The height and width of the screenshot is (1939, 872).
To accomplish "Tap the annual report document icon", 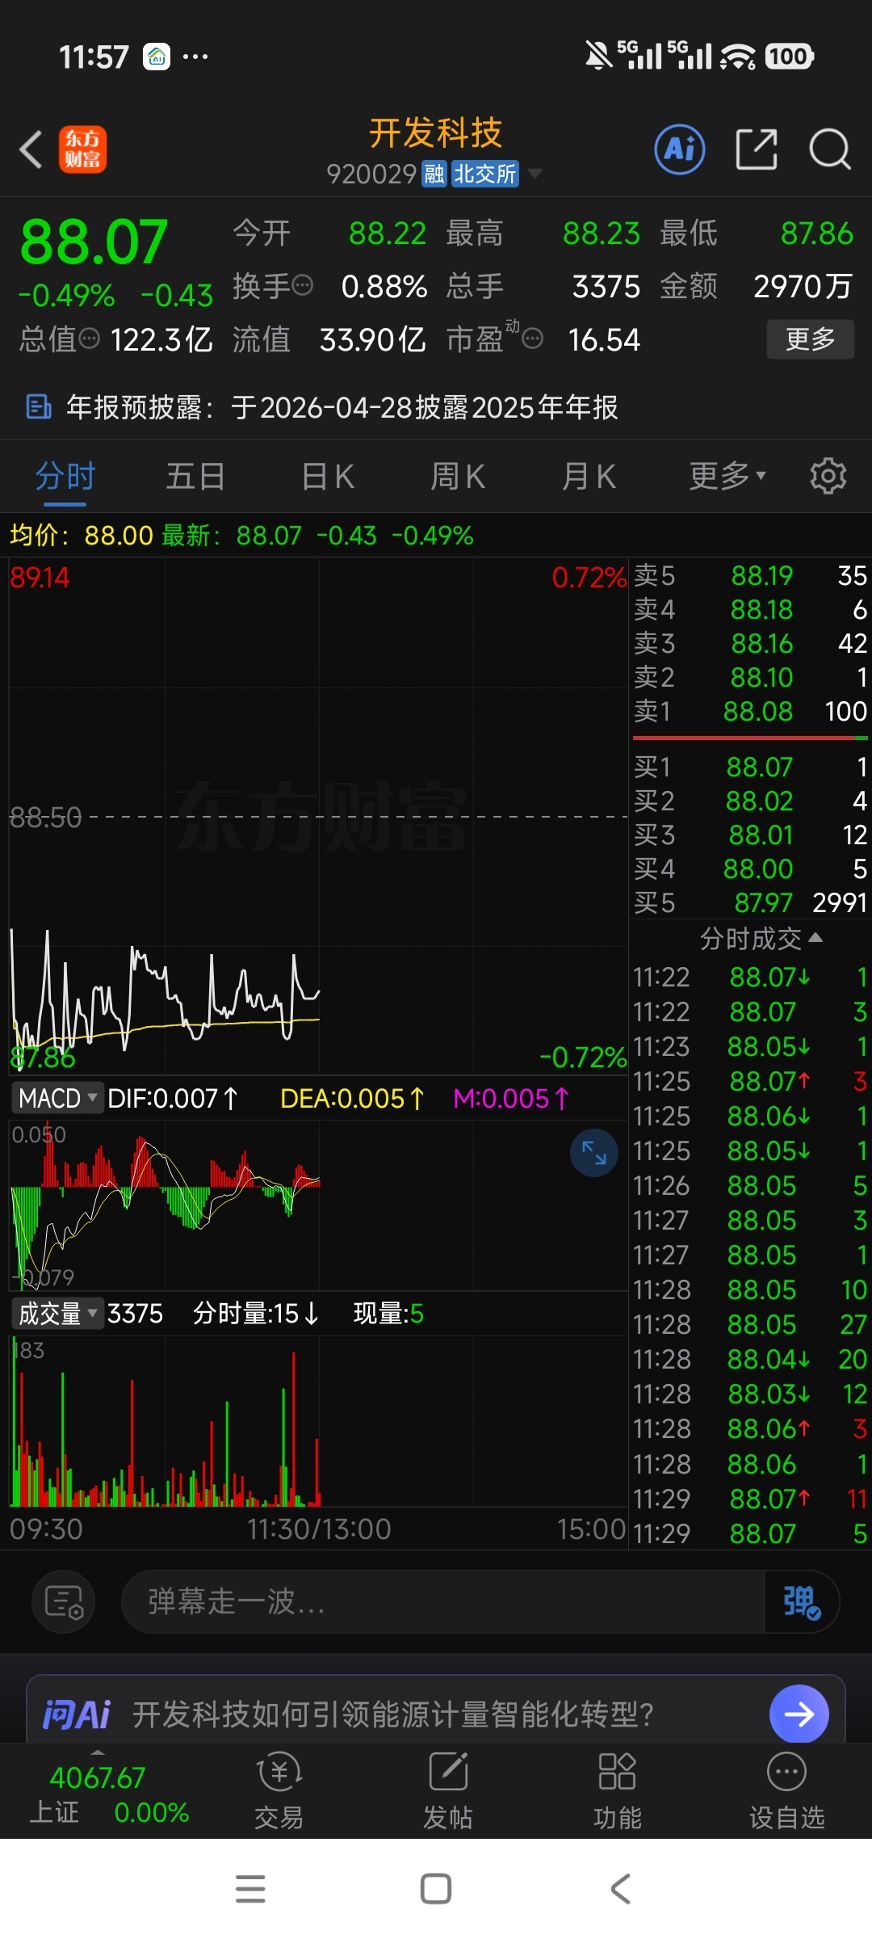I will pos(39,407).
